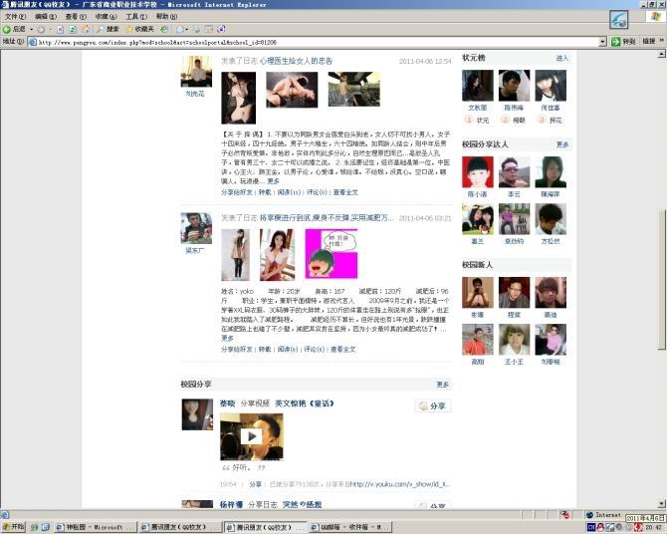Viewport: 667px width, 534px height.
Task: Click 王小王 avatar in 校园新人
Action: coord(515,340)
